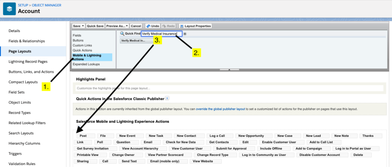Select the Poll action
Viewport: 392px width, 167px height.
click(x=103, y=142)
